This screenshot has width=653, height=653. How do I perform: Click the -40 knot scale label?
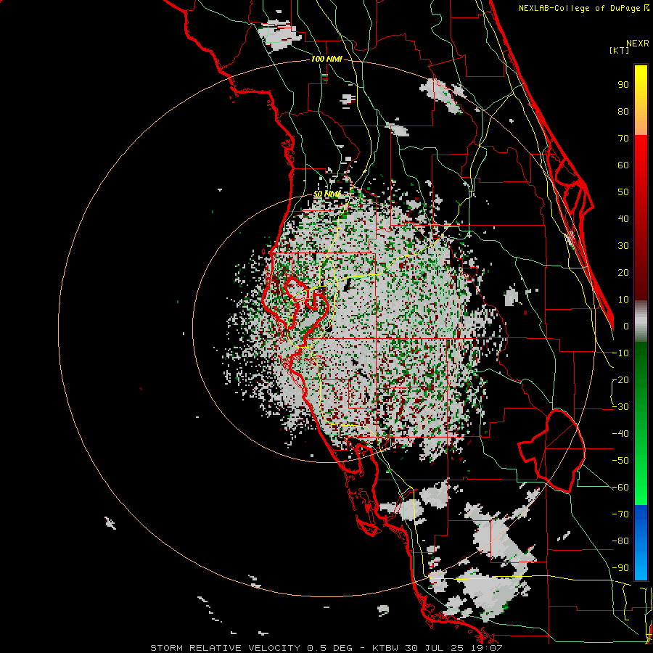tap(620, 434)
